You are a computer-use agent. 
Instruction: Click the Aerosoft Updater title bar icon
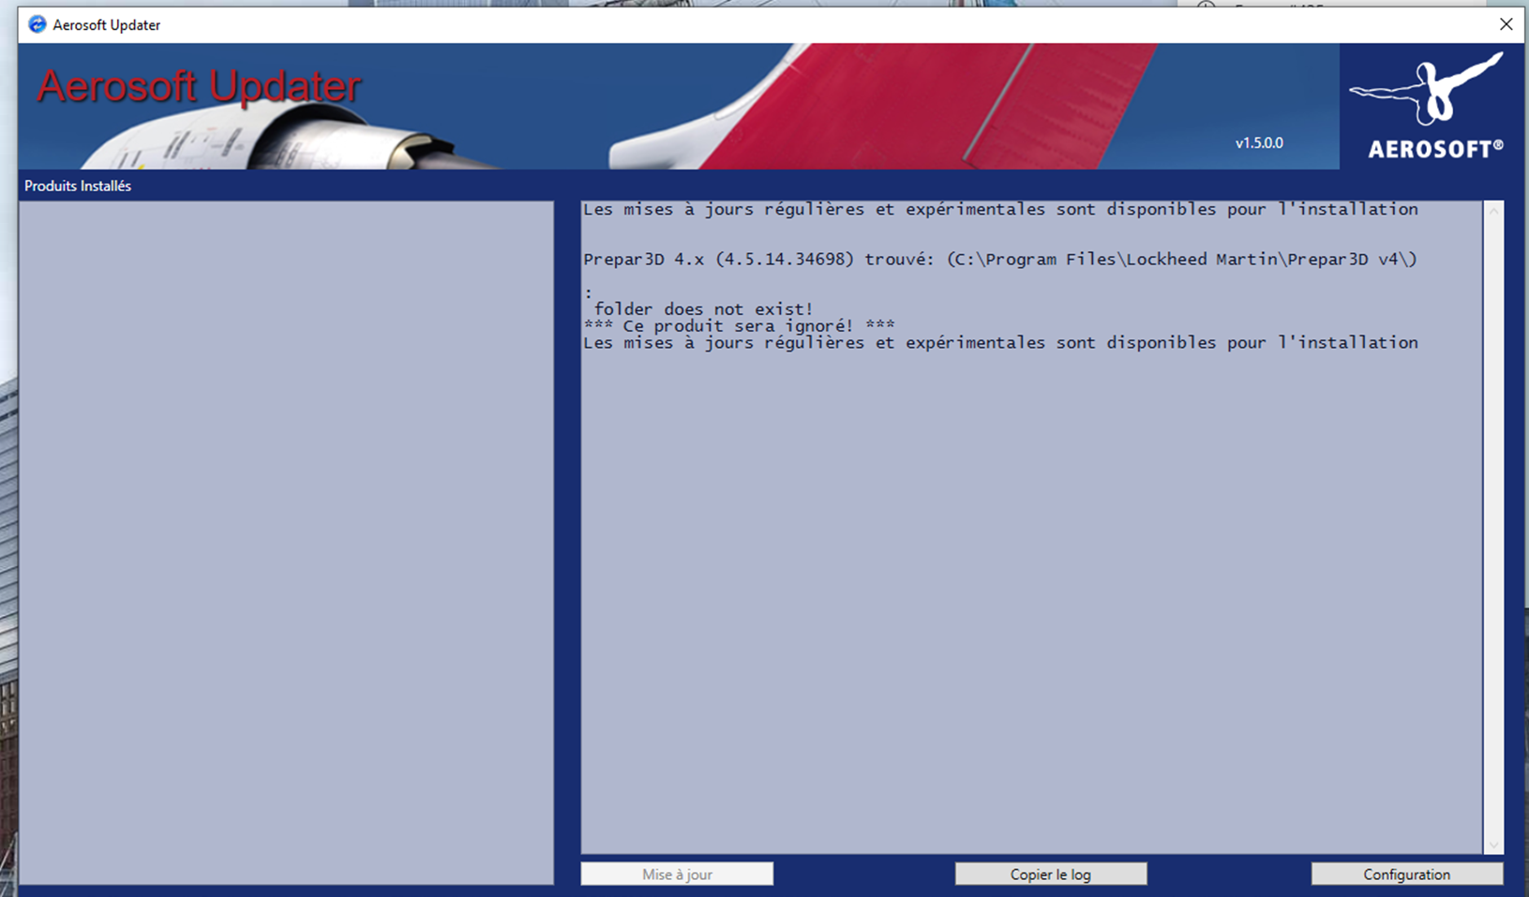click(x=37, y=24)
